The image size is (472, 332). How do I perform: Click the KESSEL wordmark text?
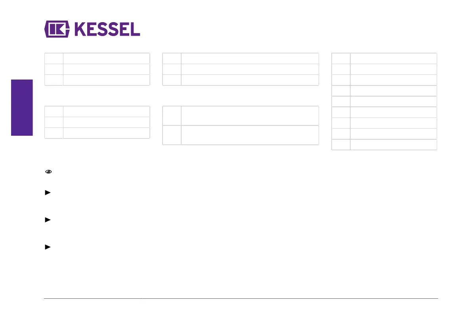point(107,29)
